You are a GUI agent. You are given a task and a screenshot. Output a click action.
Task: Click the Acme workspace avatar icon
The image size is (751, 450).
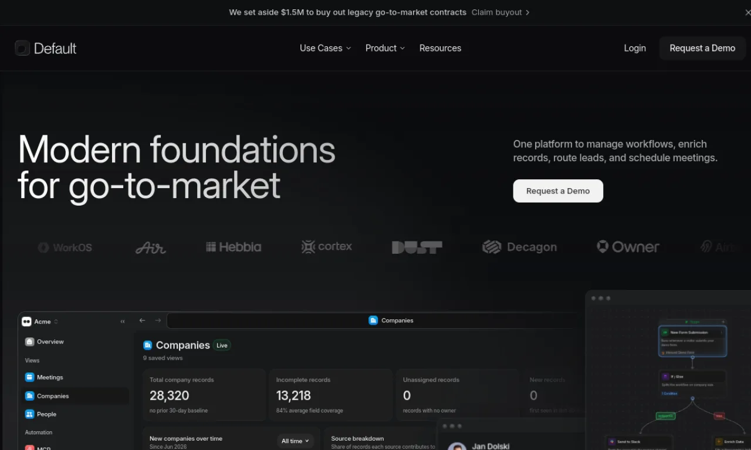click(26, 322)
